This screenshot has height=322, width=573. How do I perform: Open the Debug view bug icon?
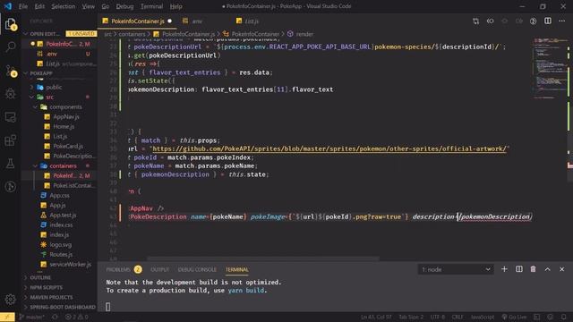(11, 94)
